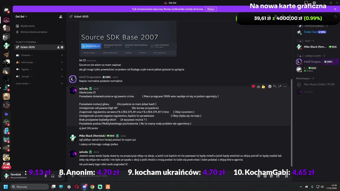Open Discord from taskbar
This screenshot has width=340, height=191.
coord(84,187)
